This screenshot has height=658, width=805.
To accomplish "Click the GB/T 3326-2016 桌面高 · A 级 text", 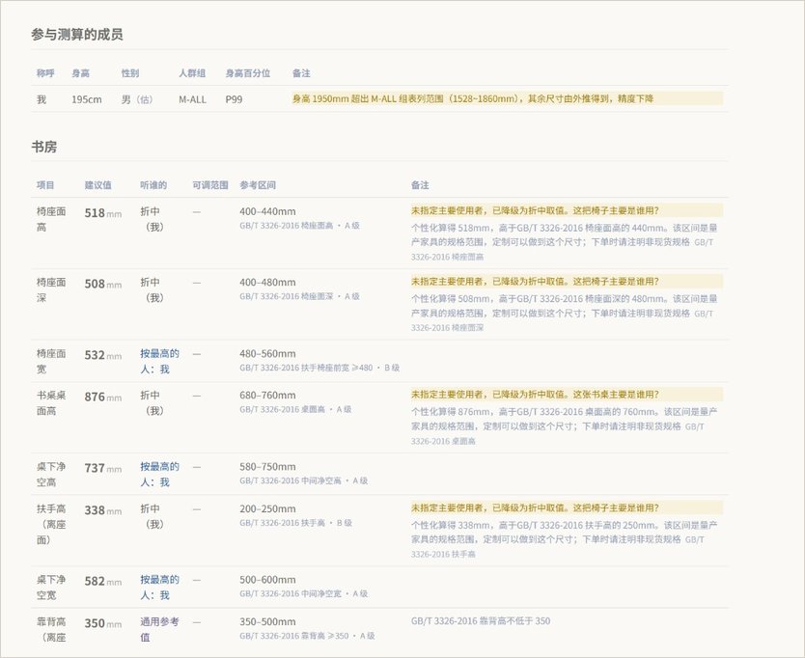I will (x=295, y=409).
